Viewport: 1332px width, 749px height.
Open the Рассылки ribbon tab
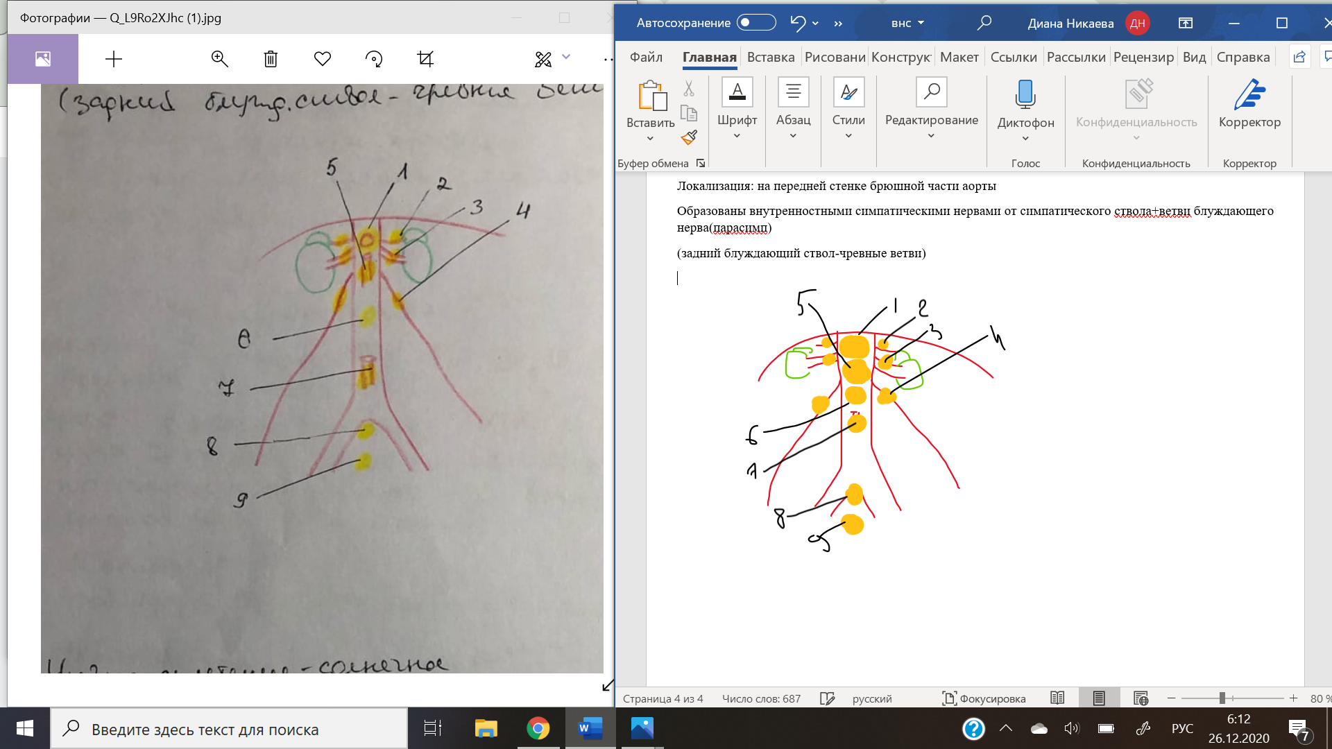pos(1076,57)
